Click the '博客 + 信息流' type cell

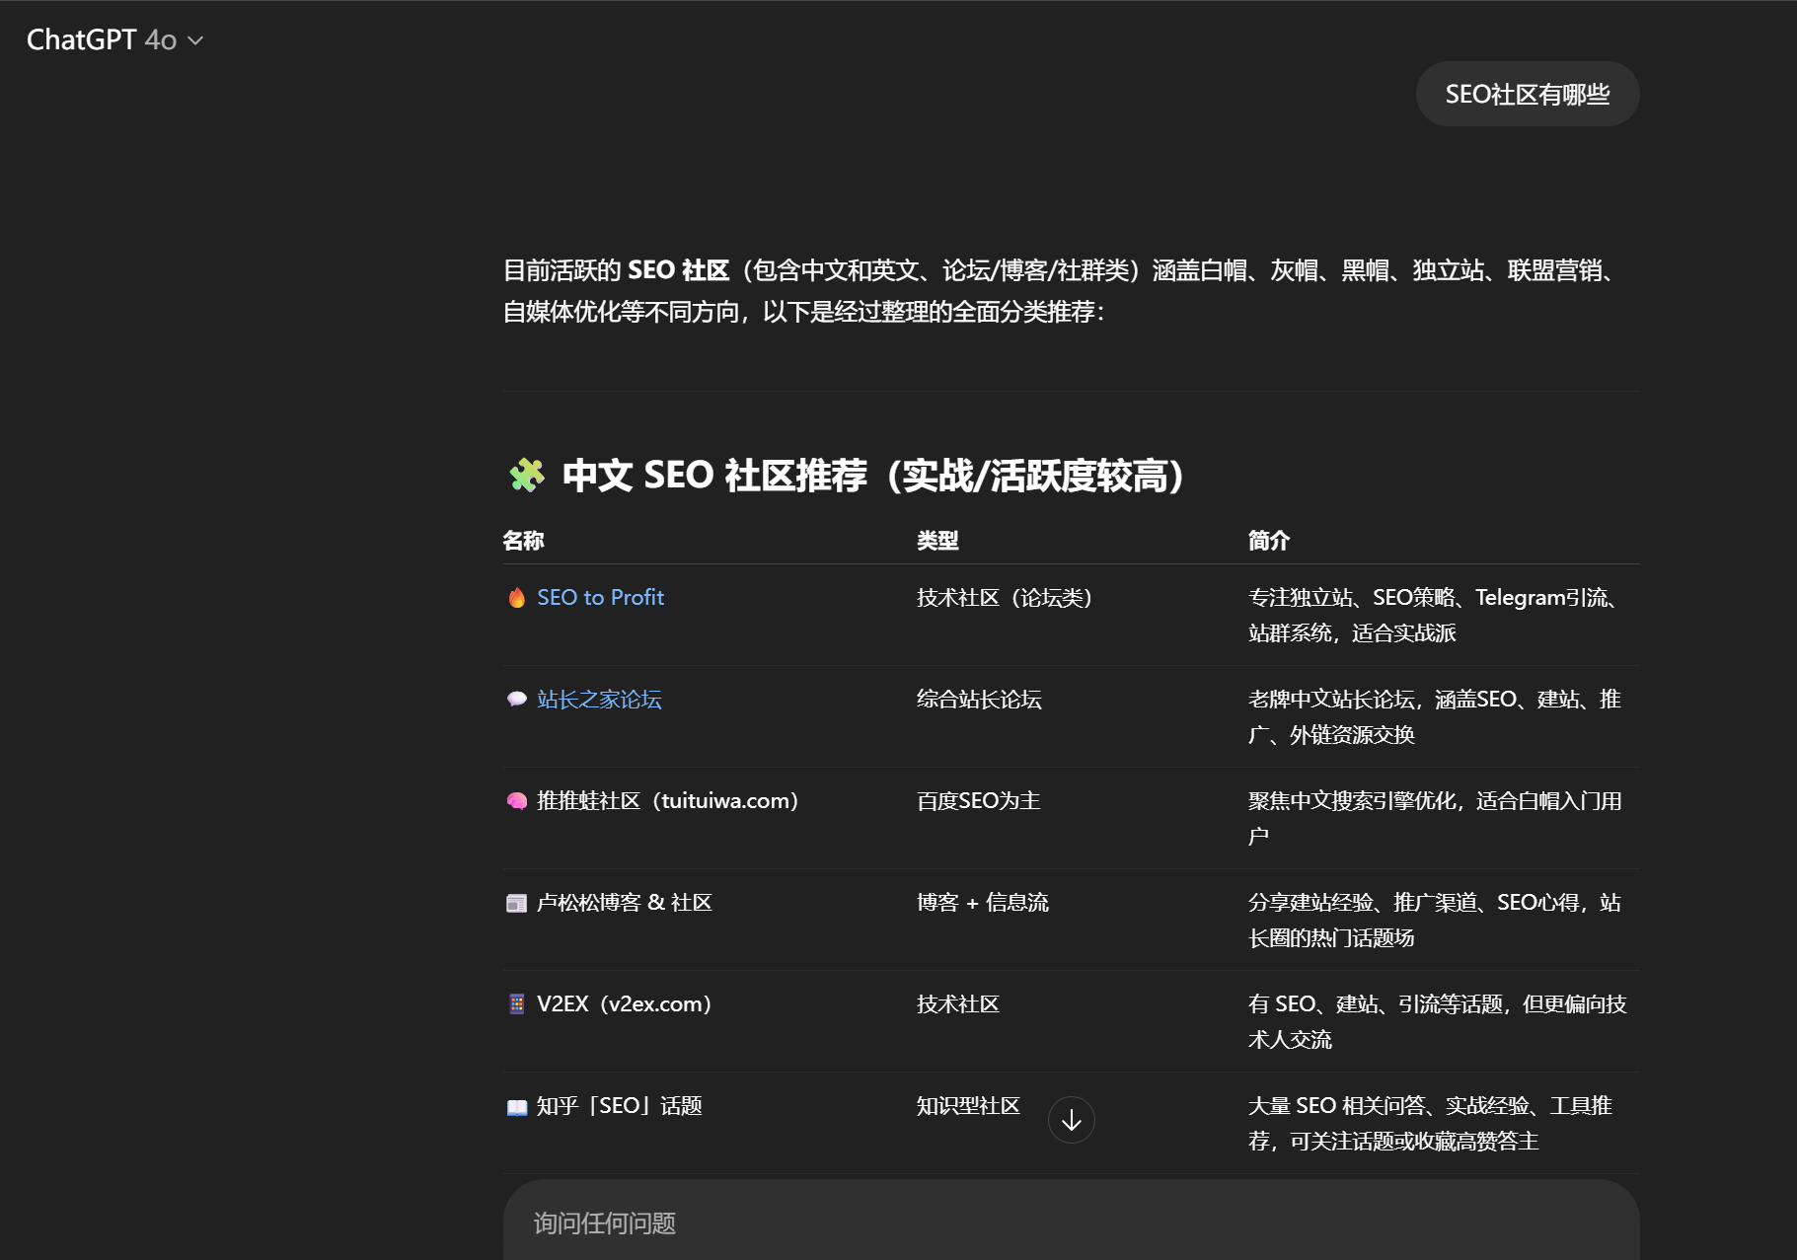(983, 902)
